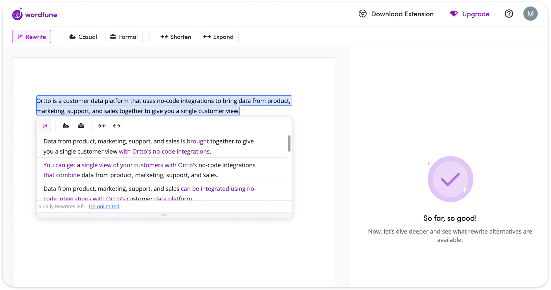Select suggestion starting 'You can get a single view'
The height and width of the screenshot is (290, 551).
tap(162, 170)
